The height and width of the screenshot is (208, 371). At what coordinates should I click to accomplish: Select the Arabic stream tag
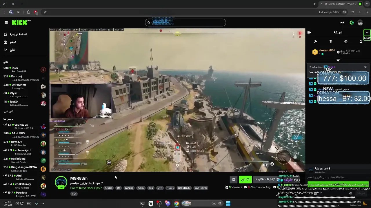[x=108, y=188]
